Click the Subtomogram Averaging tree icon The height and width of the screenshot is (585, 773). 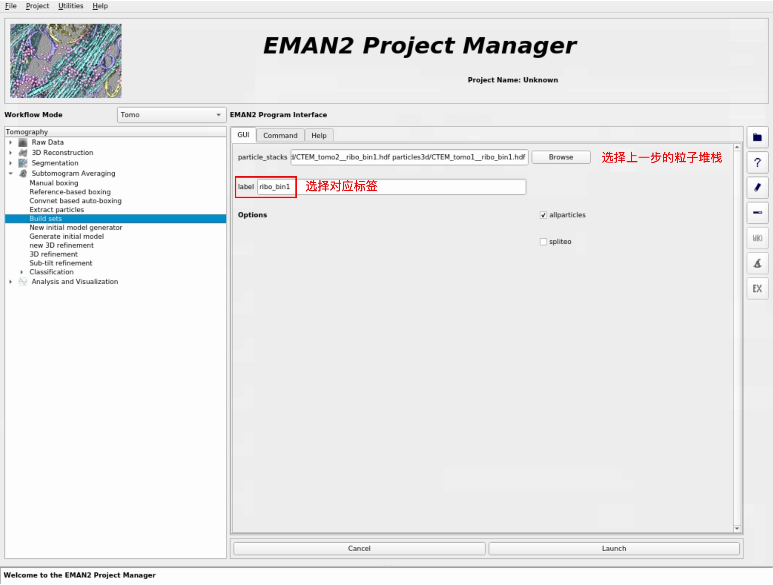point(23,173)
